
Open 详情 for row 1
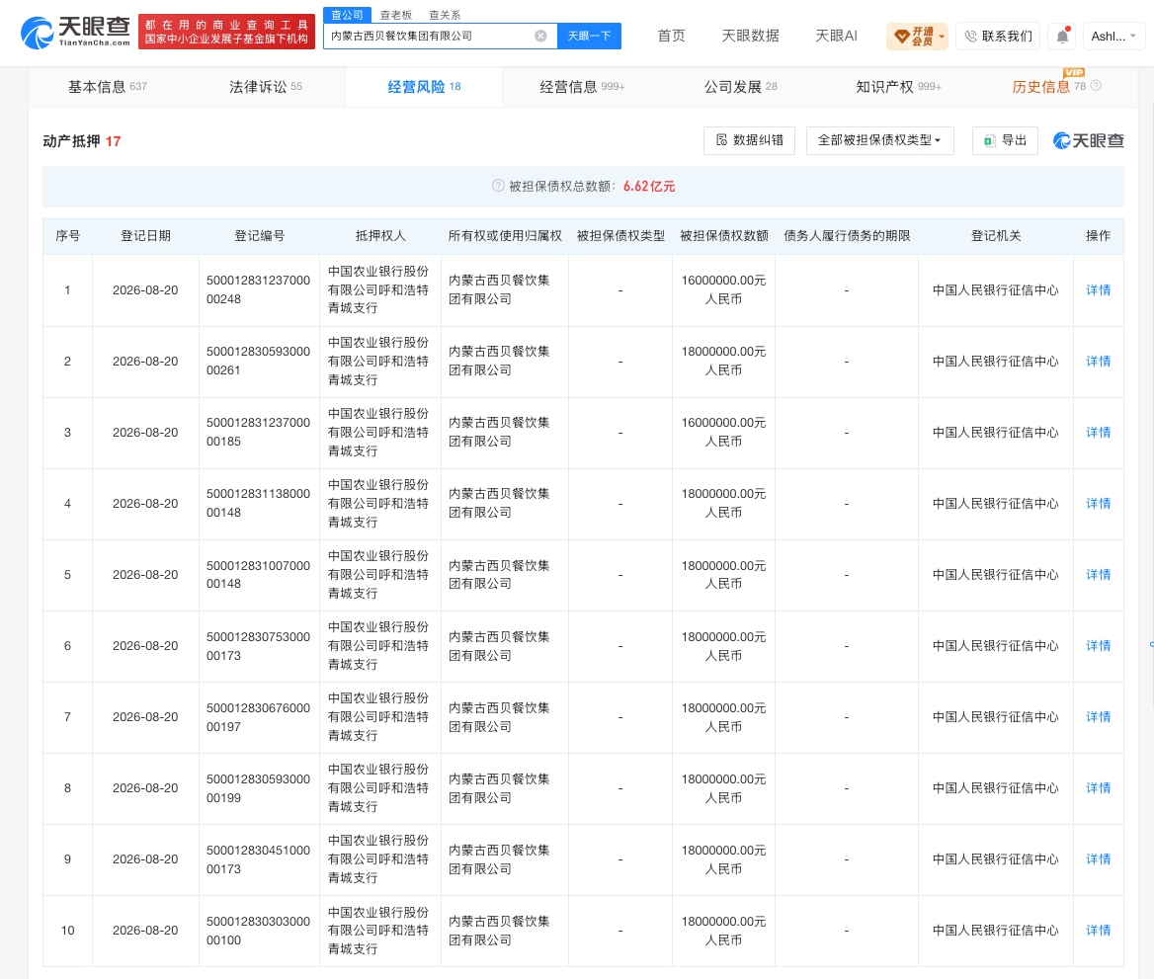[x=1098, y=290]
